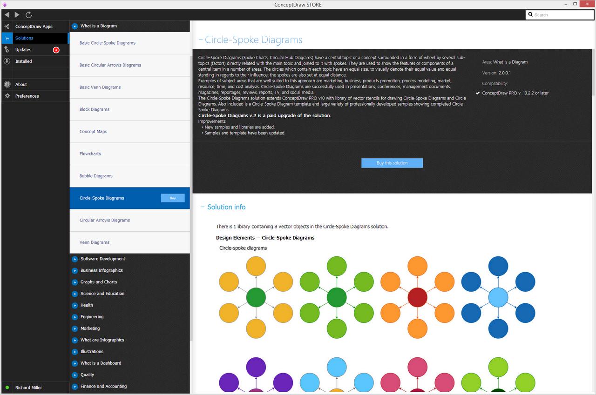Expand the Science and Education category
This screenshot has width=596, height=395.
[75, 294]
